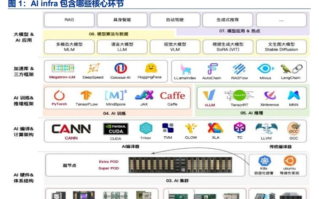
Task: Click the 超节点 label
Action: [69, 166]
